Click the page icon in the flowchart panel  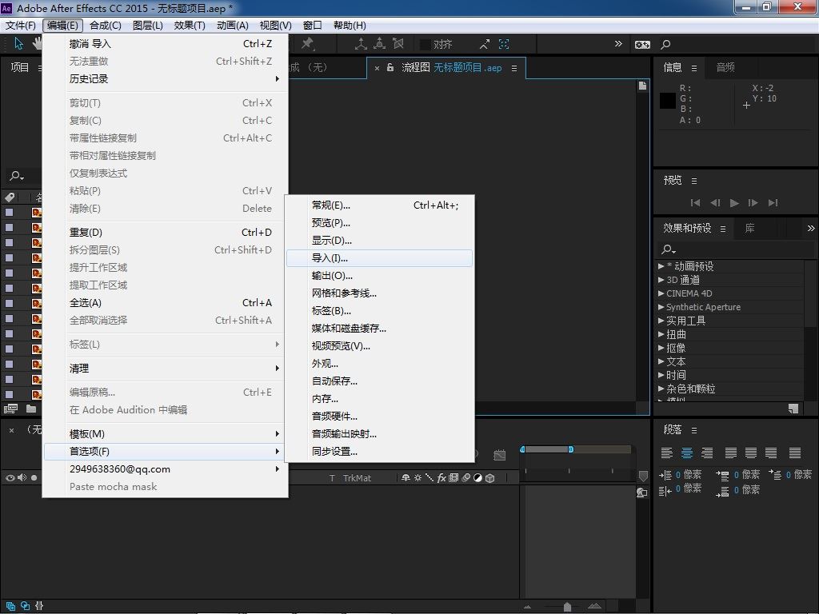point(642,86)
